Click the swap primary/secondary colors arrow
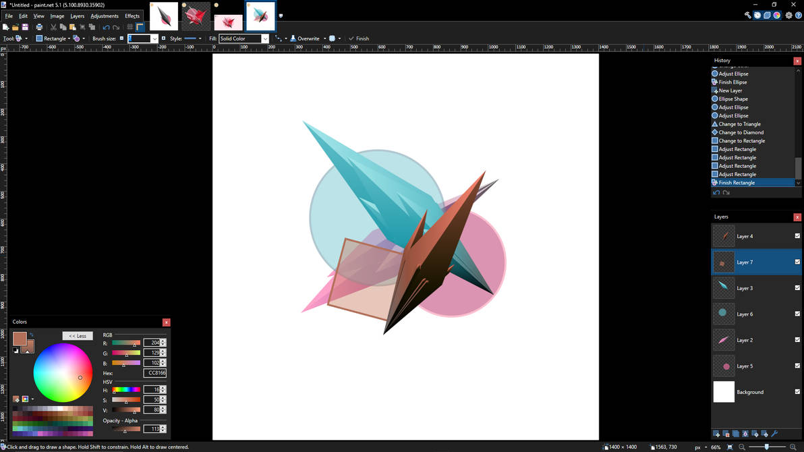 click(31, 335)
